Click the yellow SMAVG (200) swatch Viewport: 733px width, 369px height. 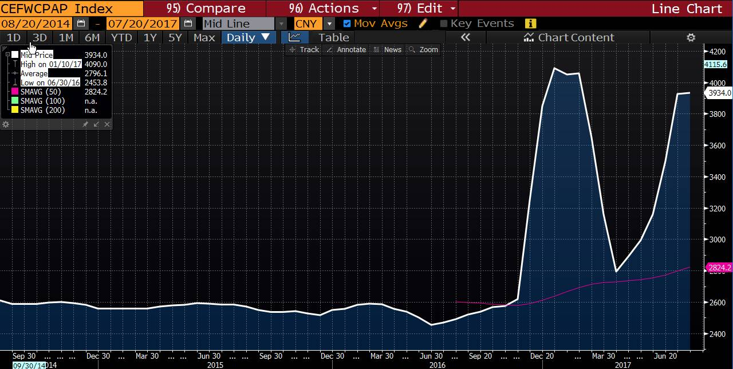15,110
